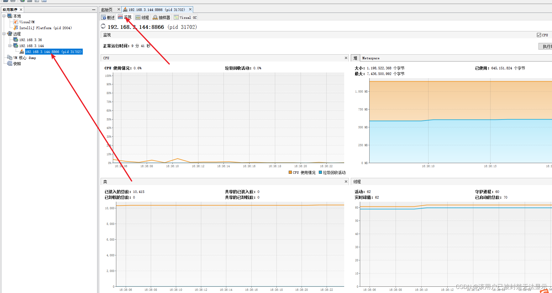This screenshot has height=293, width=552.
Task: Switch to the 监视 monitor tab
Action: click(125, 17)
